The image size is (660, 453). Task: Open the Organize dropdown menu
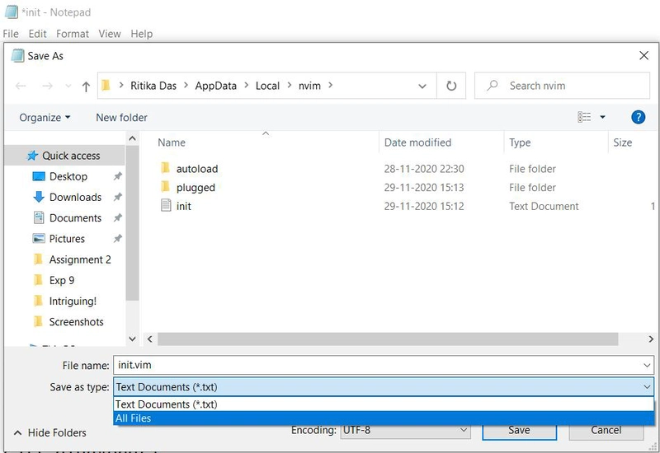click(x=45, y=118)
